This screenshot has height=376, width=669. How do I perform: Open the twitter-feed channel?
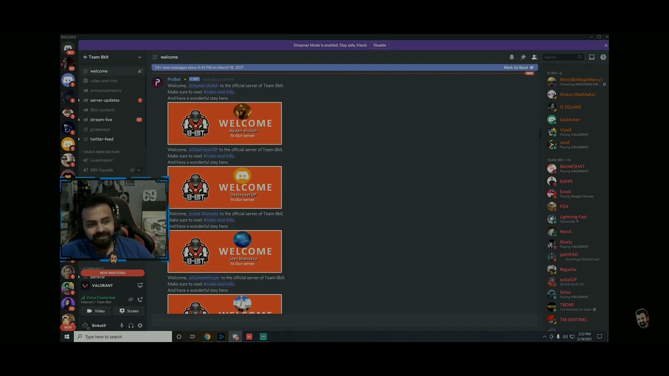(112, 139)
